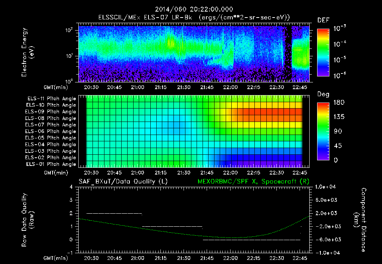Select the ELS-11 Pitch Angle row label
382x264 pixels.
coord(51,99)
